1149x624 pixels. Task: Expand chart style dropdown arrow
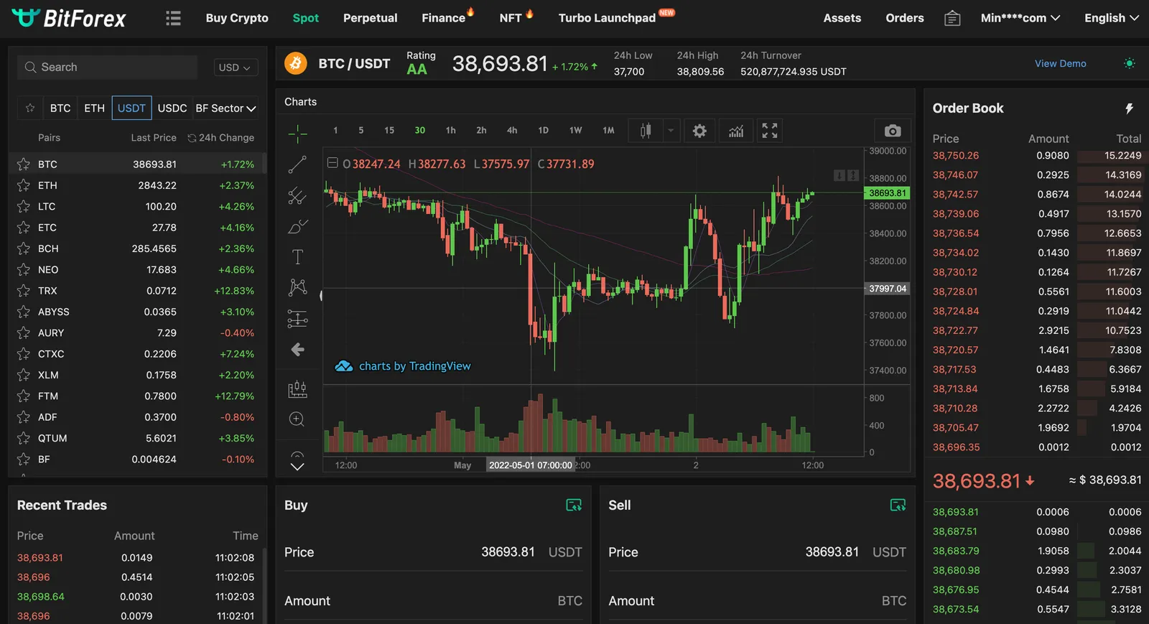click(x=671, y=131)
